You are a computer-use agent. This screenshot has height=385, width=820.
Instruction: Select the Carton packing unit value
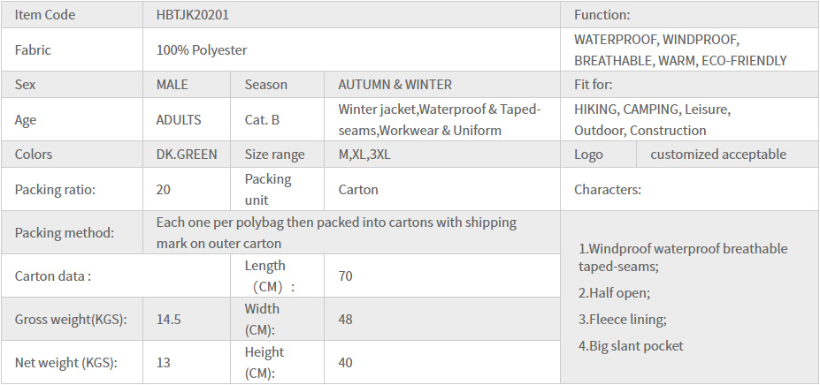(358, 189)
